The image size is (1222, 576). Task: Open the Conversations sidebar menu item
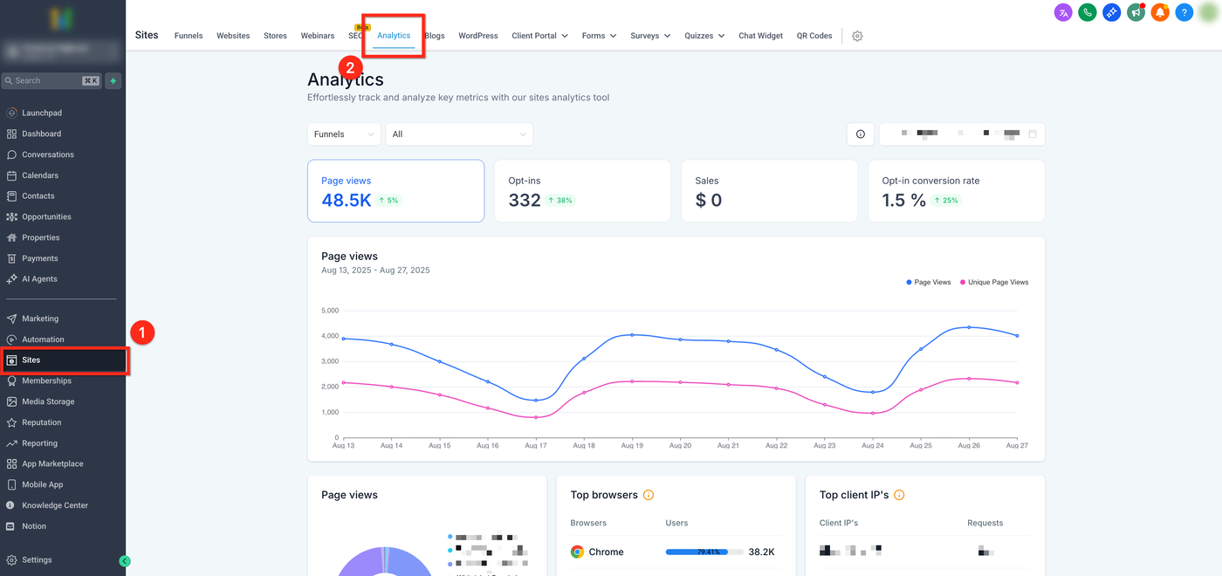(48, 154)
